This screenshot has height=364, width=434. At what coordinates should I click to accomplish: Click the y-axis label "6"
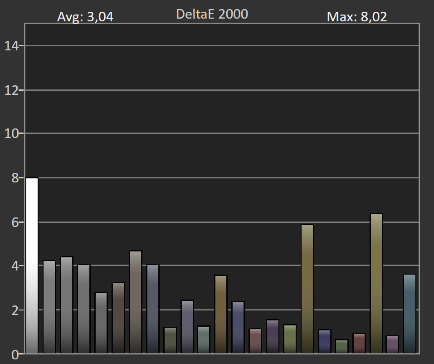click(x=15, y=222)
